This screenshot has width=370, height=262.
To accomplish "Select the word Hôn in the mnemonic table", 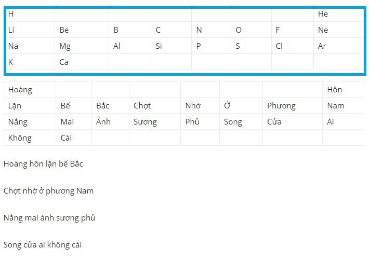I will [334, 90].
